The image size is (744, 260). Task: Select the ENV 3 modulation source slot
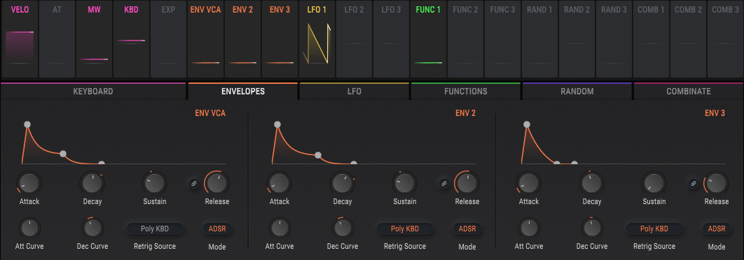point(280,39)
